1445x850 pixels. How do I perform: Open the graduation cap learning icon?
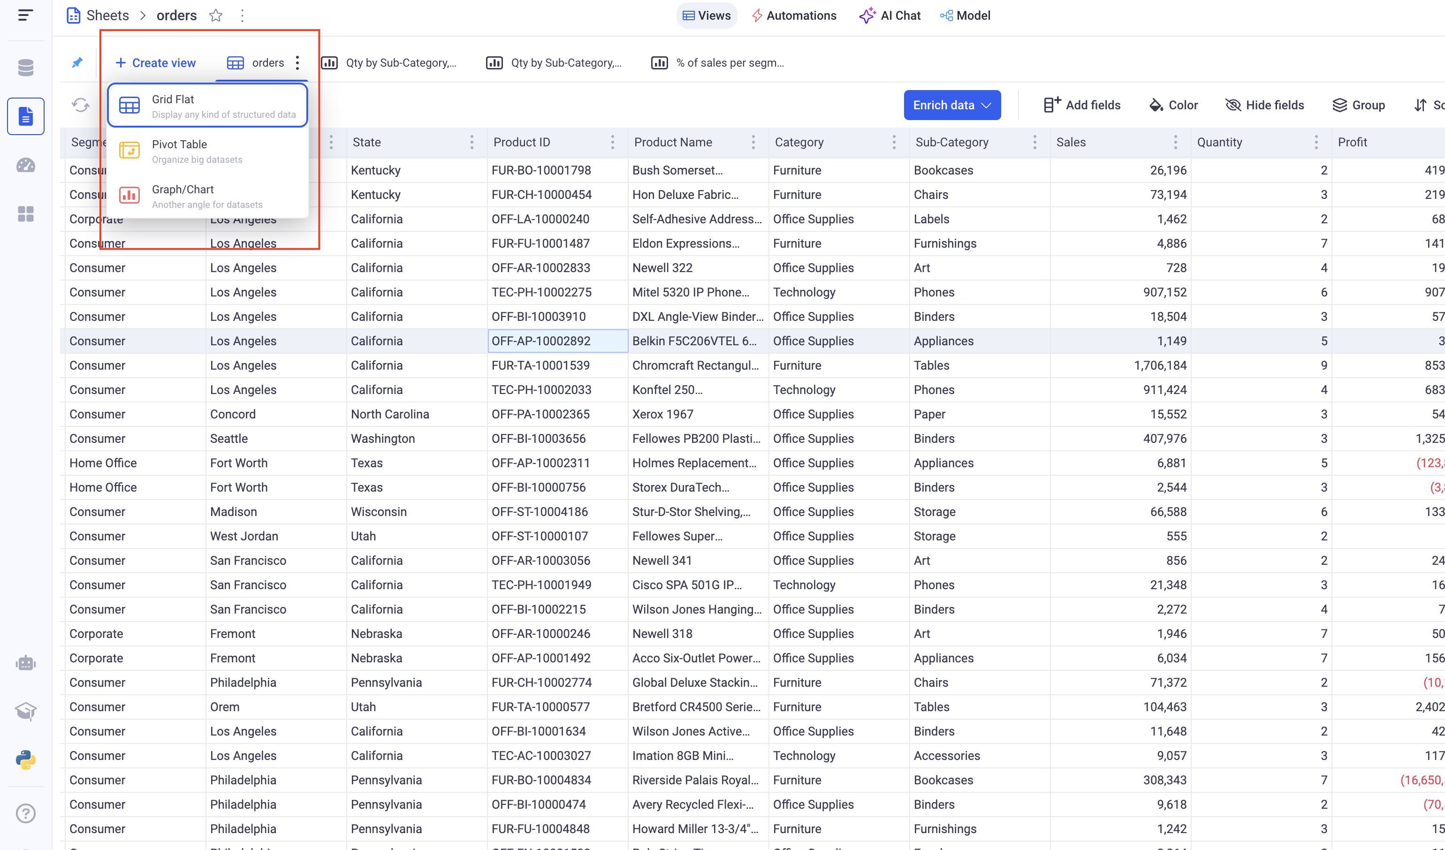(x=26, y=711)
